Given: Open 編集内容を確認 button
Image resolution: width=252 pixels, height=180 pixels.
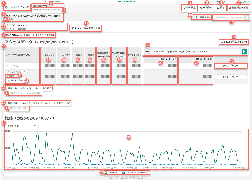Looking at the screenshot, I should pos(238,8).
